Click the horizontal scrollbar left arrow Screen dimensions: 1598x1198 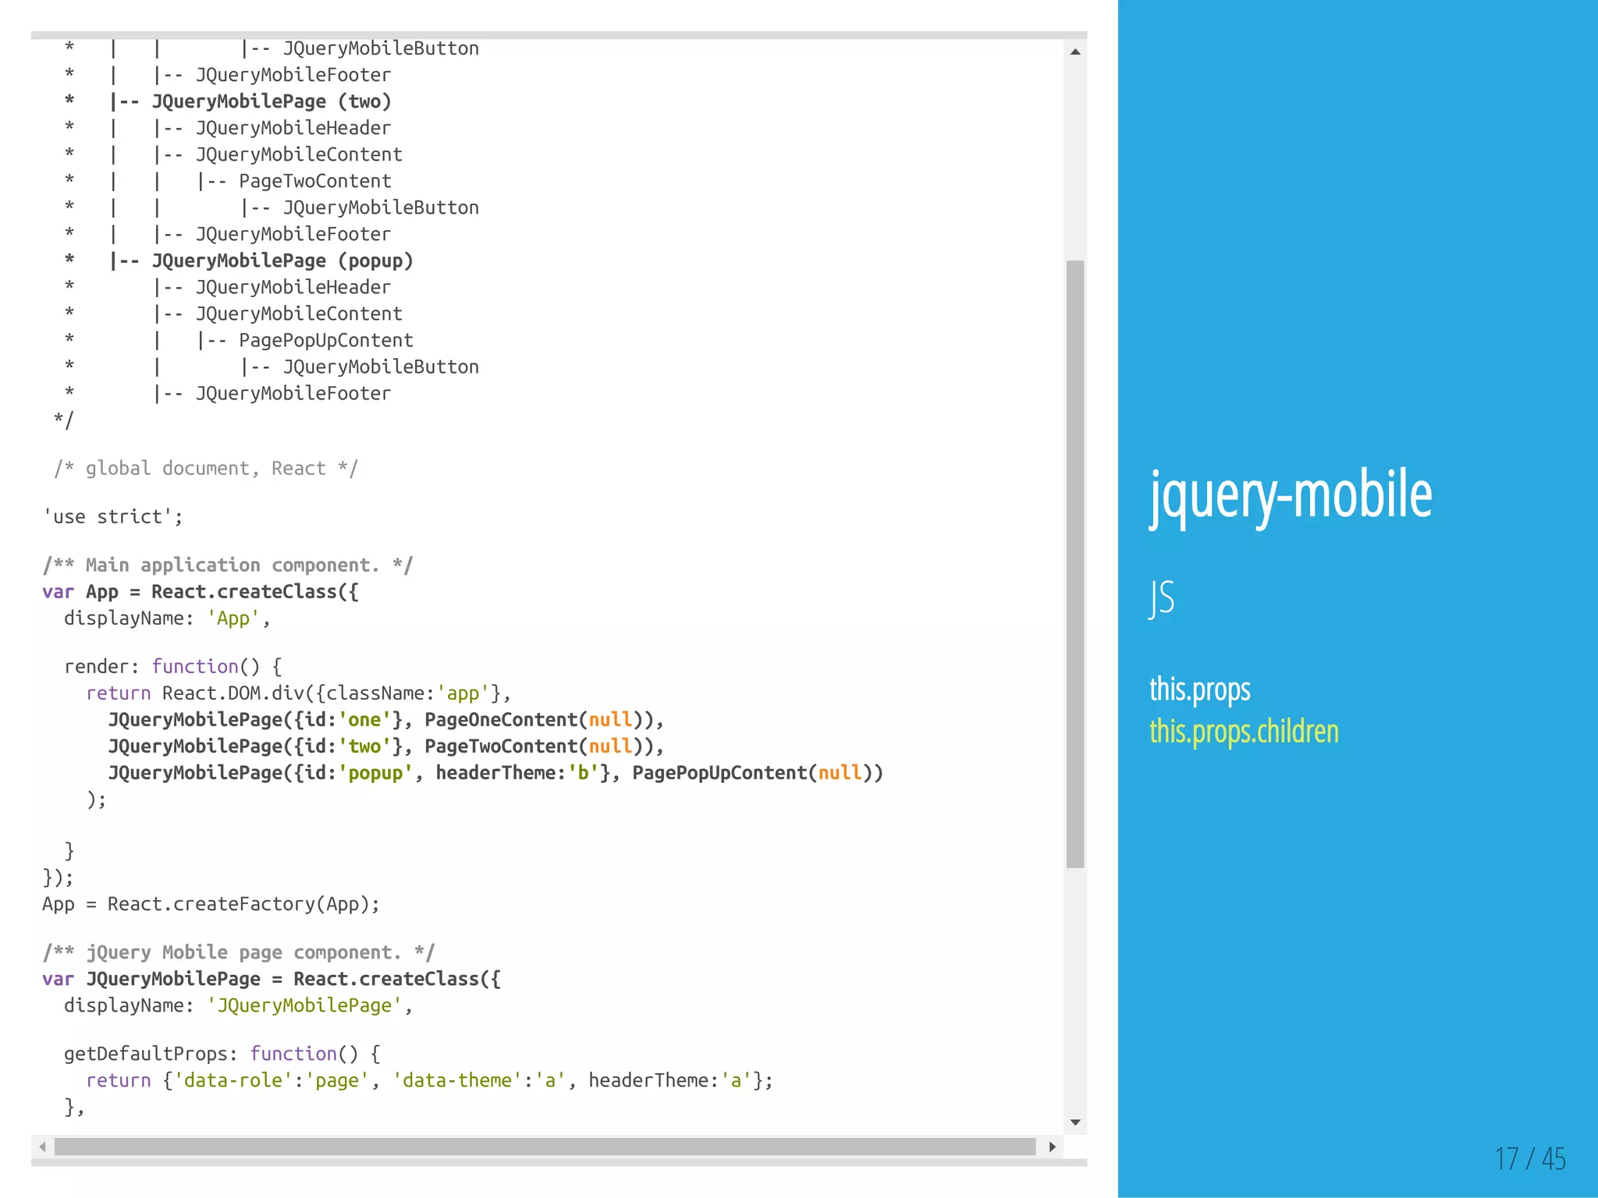click(x=43, y=1147)
